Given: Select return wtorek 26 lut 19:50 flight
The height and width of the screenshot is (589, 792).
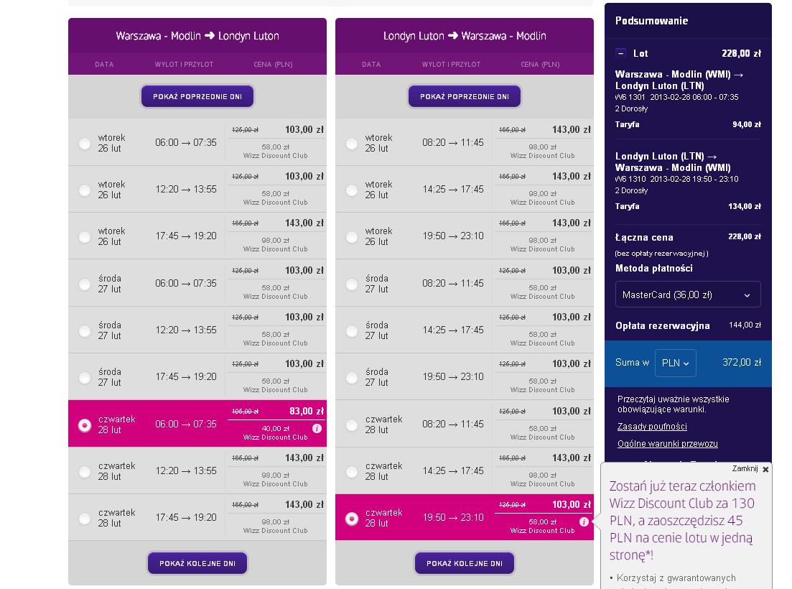Looking at the screenshot, I should coord(352,237).
